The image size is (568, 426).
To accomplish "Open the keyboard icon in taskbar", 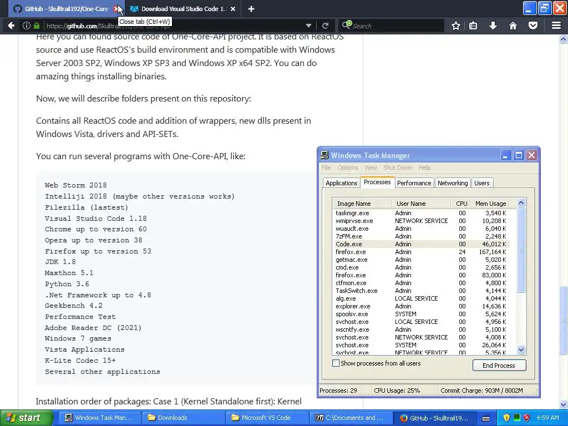I will click(486, 418).
